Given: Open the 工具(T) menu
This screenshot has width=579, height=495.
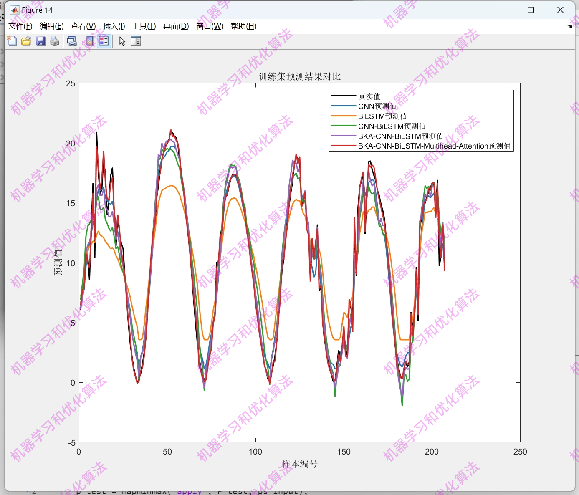Looking at the screenshot, I should point(144,26).
